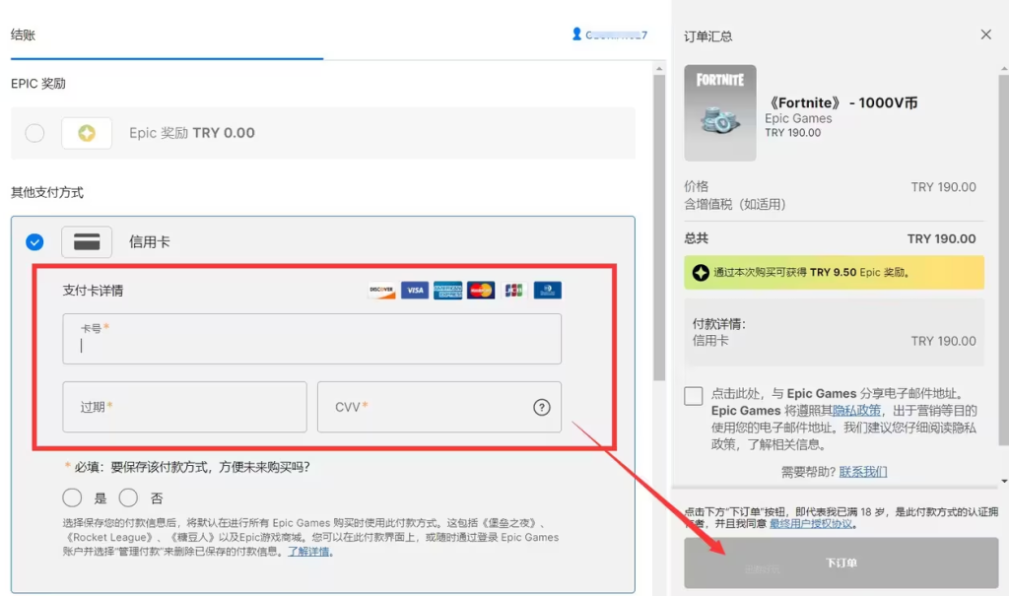1009x596 pixels.
Task: Focus the CVV input field
Action: pyautogui.click(x=439, y=407)
